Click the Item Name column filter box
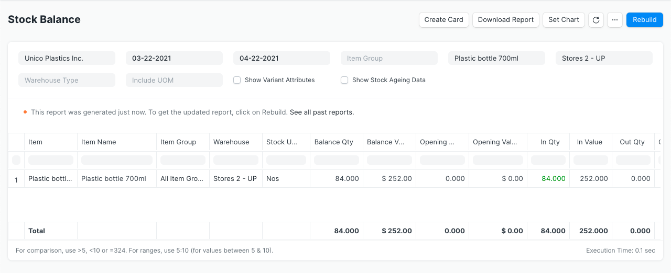This screenshot has width=671, height=273. point(117,160)
